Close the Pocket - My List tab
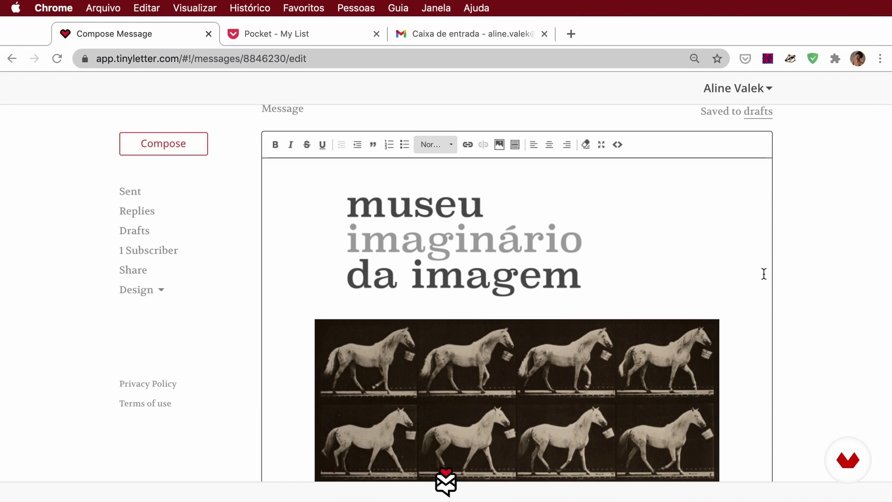The height and width of the screenshot is (502, 892). point(376,34)
